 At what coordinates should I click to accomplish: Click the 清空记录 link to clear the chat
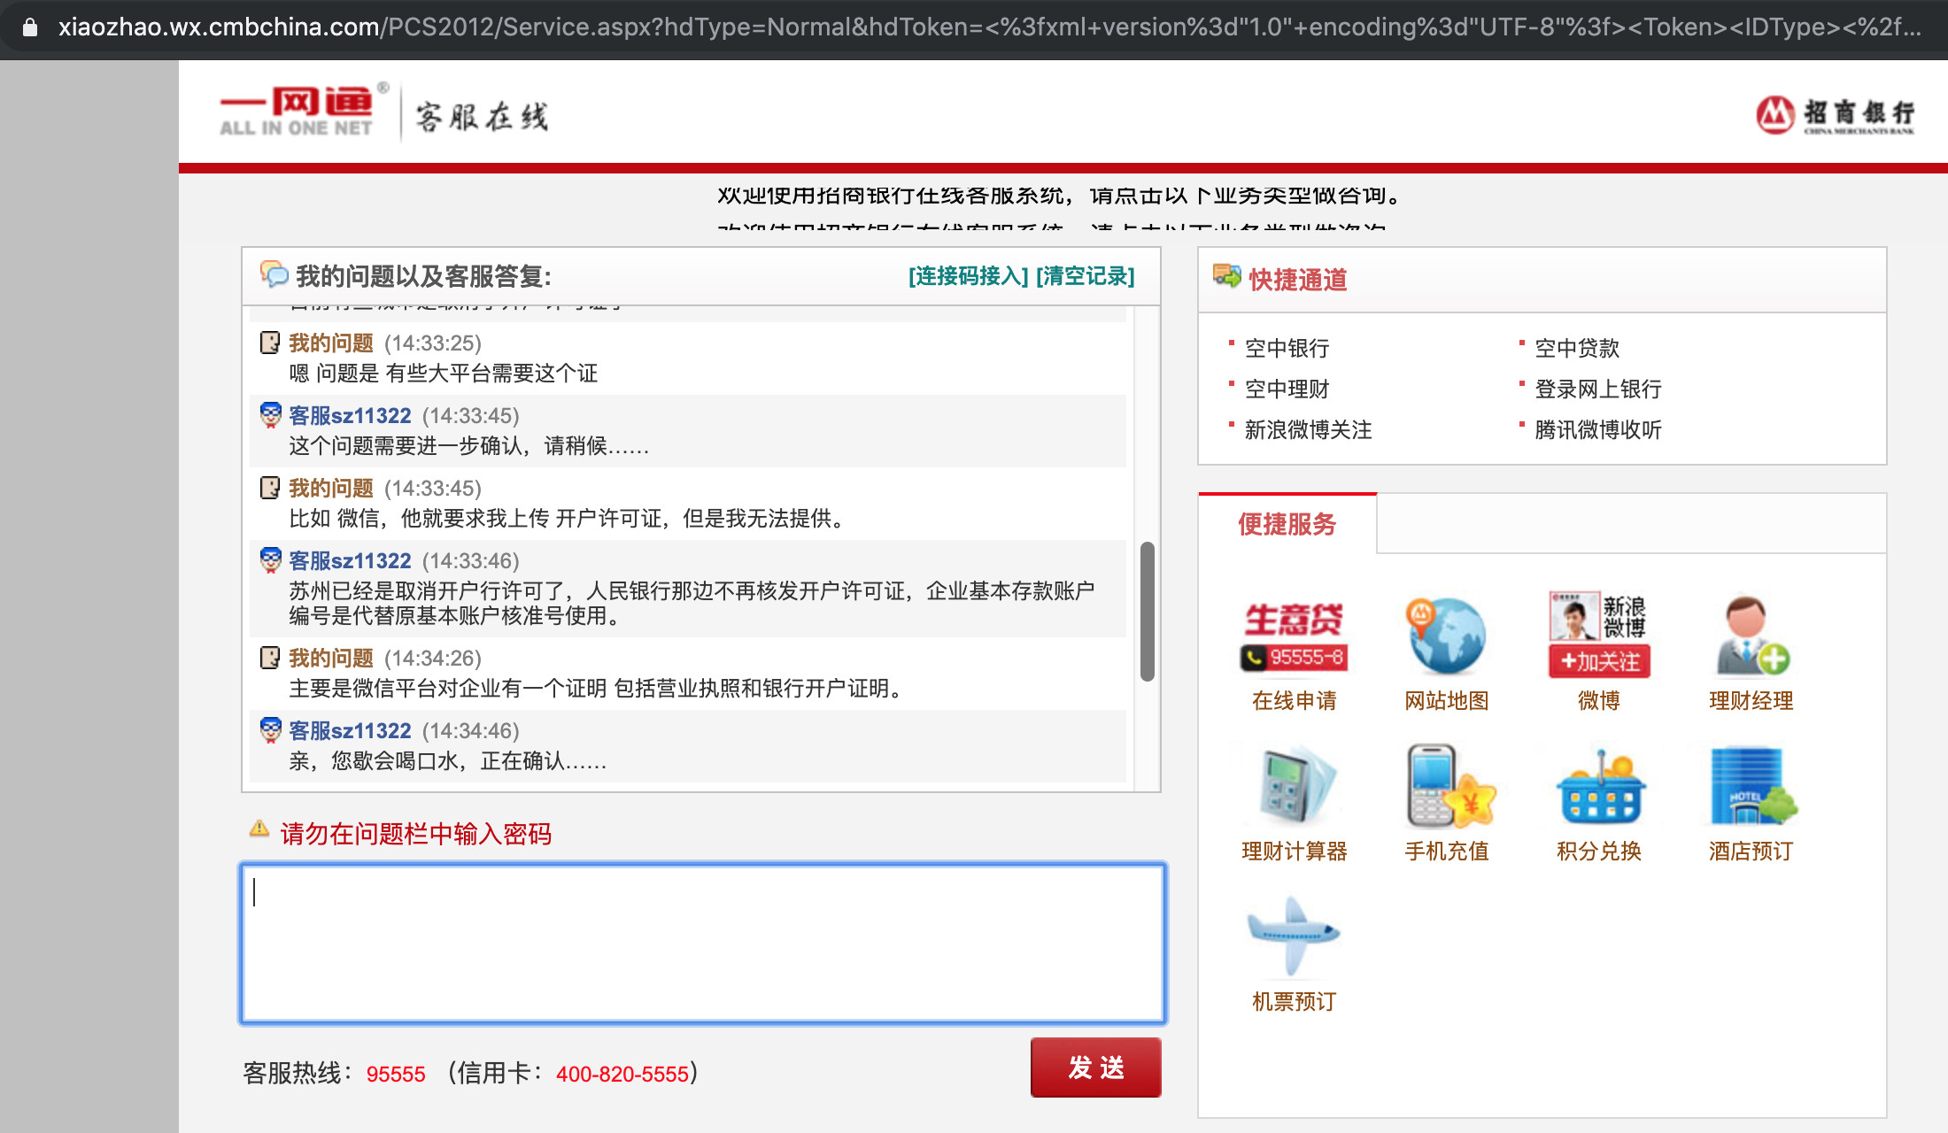pyautogui.click(x=1086, y=276)
